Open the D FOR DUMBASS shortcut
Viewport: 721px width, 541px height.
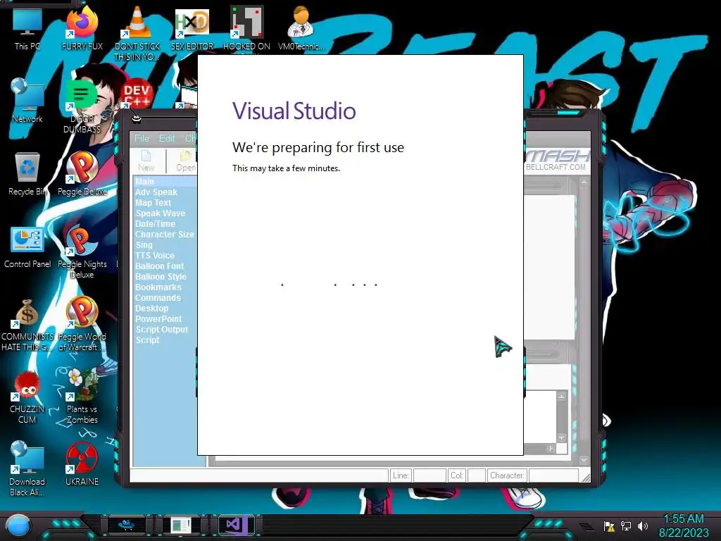(82, 106)
